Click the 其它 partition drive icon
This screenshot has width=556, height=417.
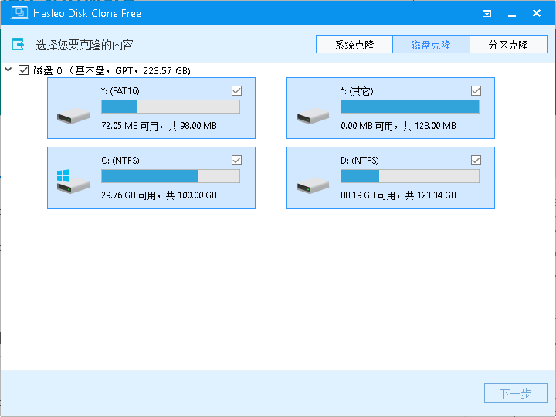coord(313,116)
